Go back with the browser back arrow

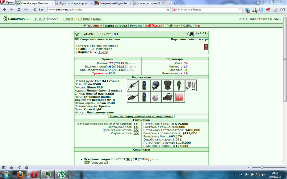click(x=5, y=10)
